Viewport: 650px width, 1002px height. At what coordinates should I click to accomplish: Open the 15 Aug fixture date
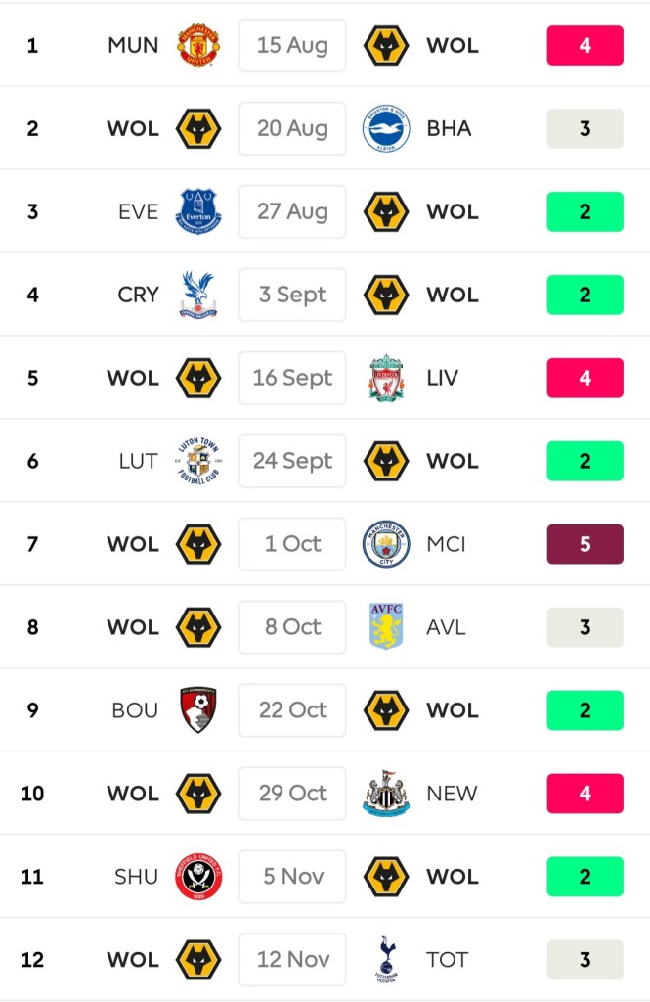[292, 46]
